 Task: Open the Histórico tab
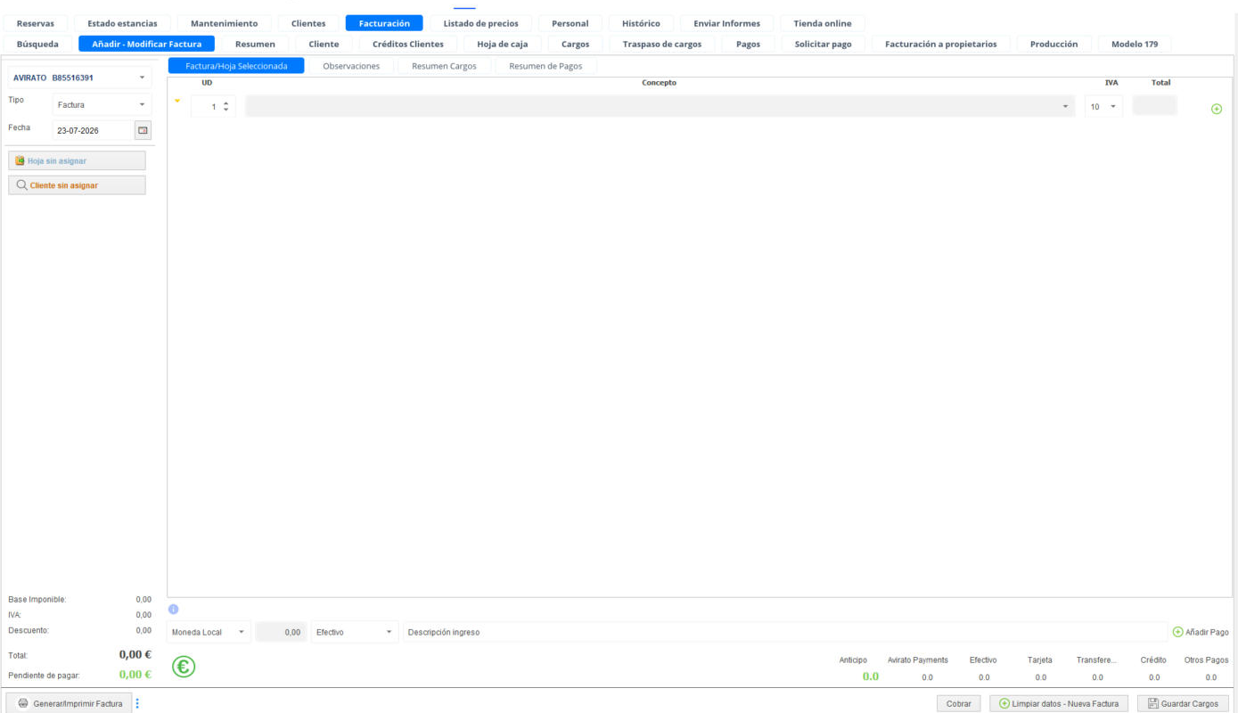[x=641, y=23]
